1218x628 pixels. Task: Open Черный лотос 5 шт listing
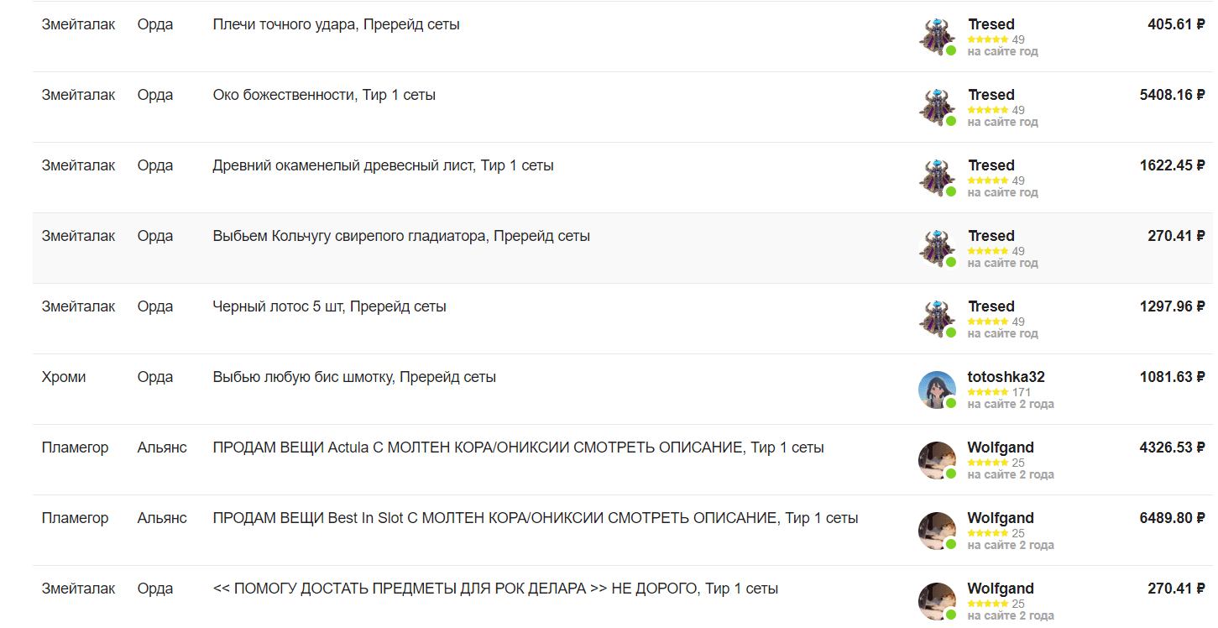coord(330,306)
